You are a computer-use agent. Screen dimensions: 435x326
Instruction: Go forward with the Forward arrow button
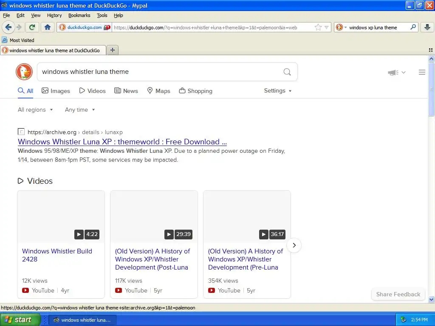point(19,27)
